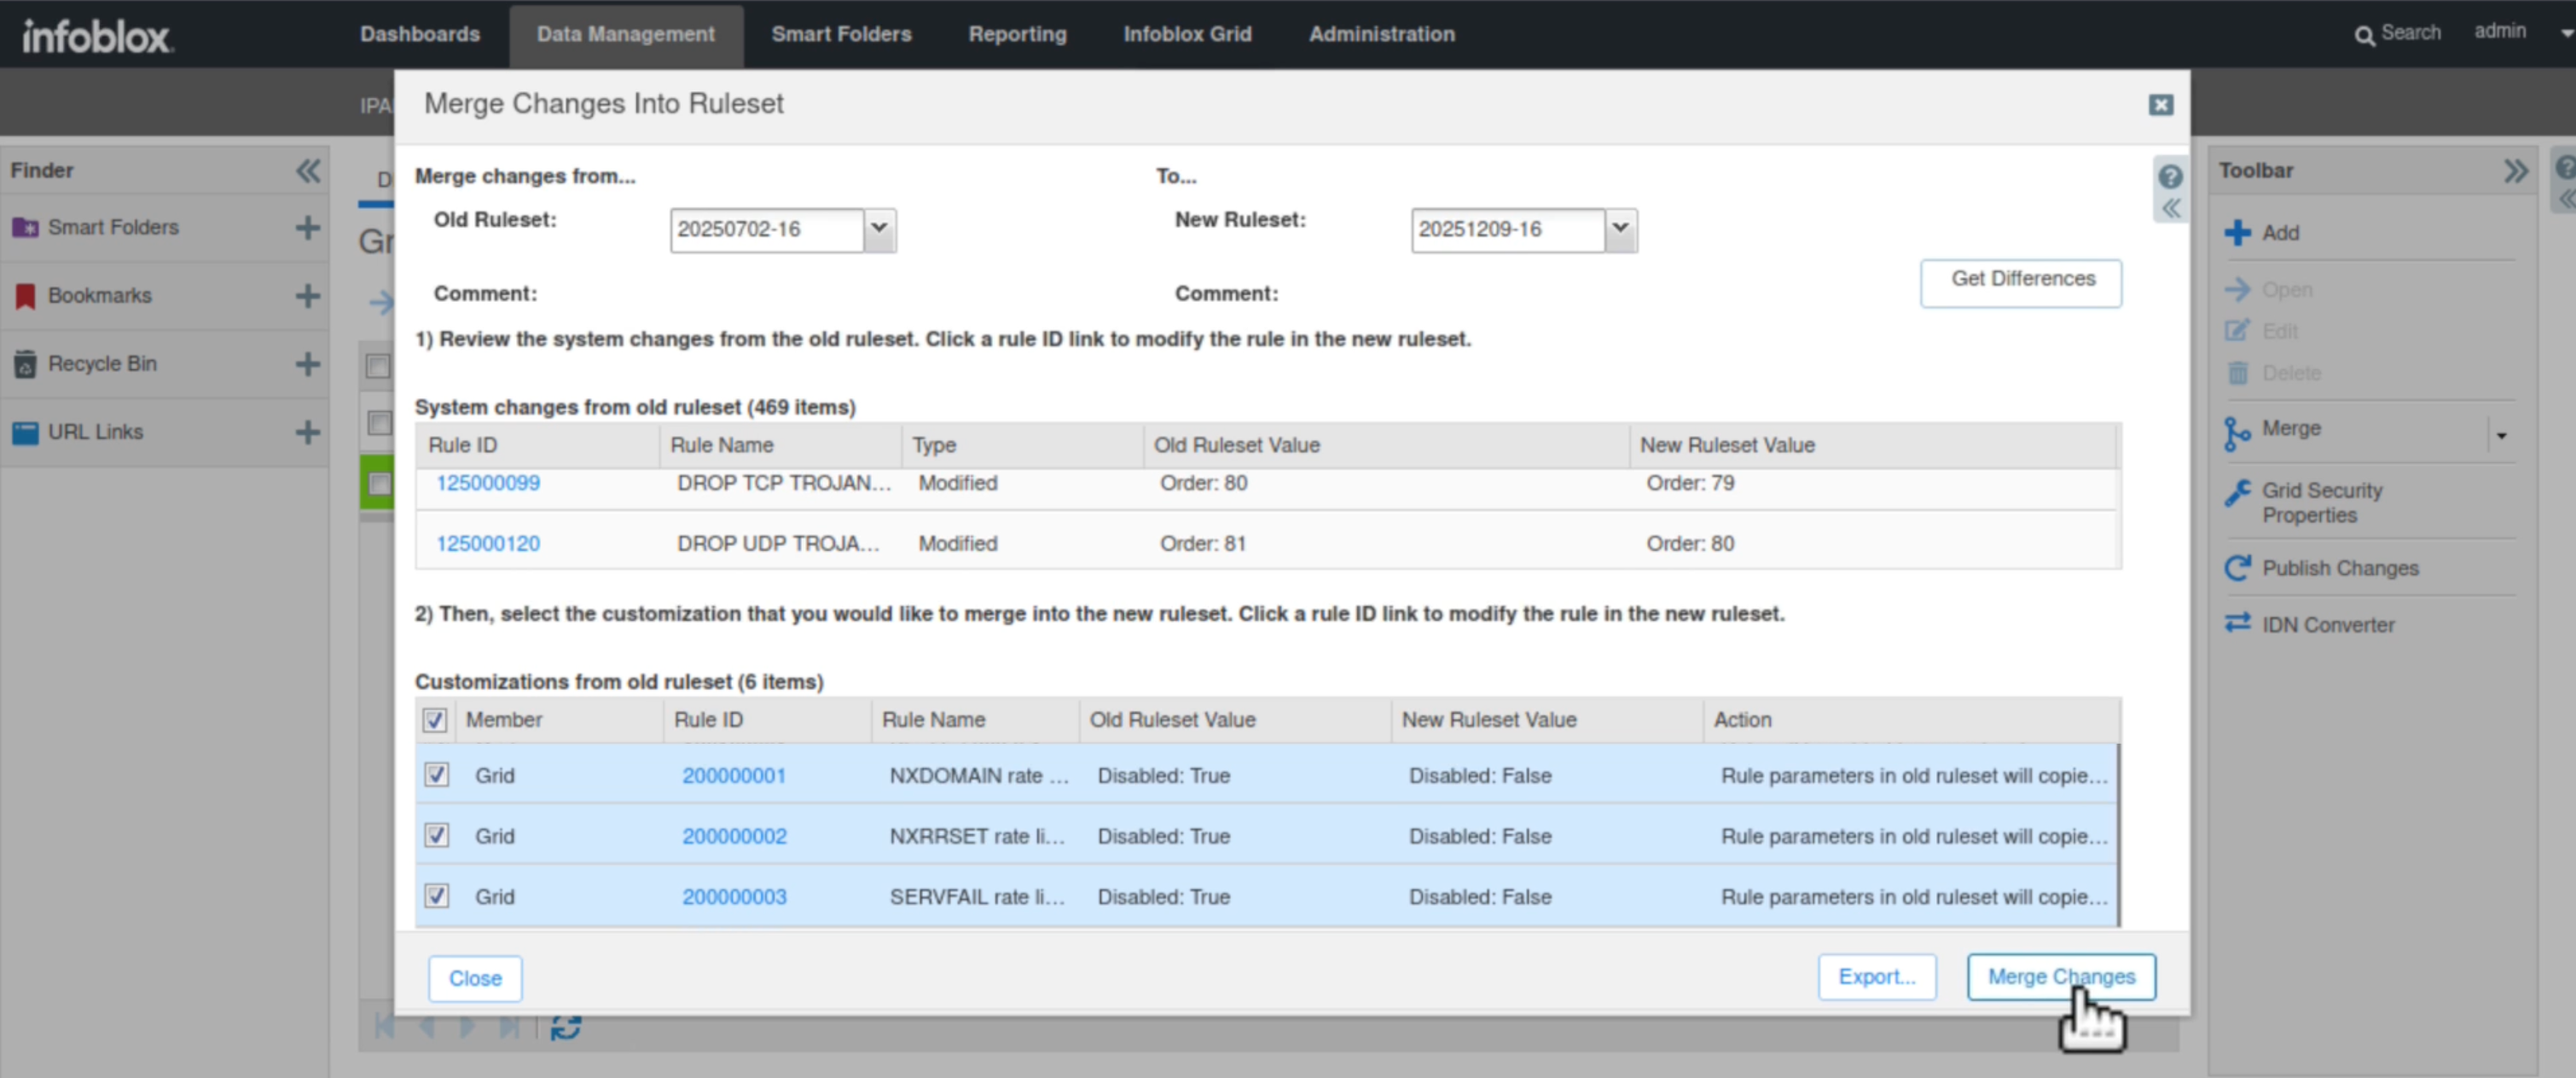Sort system changes by Type column
The image size is (2576, 1078).
coord(1023,446)
